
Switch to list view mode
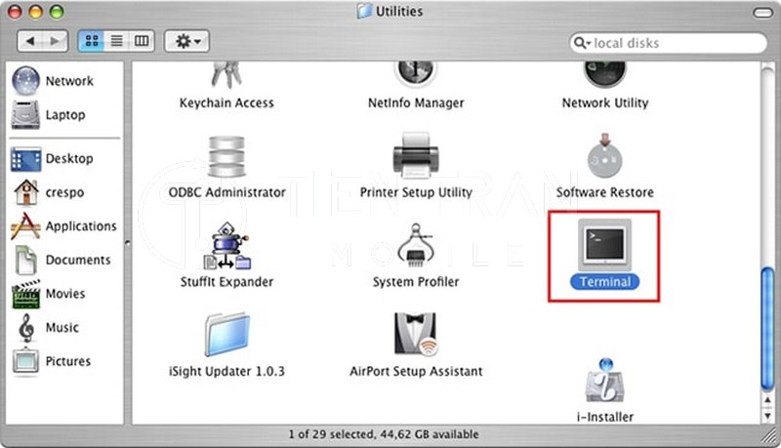click(x=116, y=41)
